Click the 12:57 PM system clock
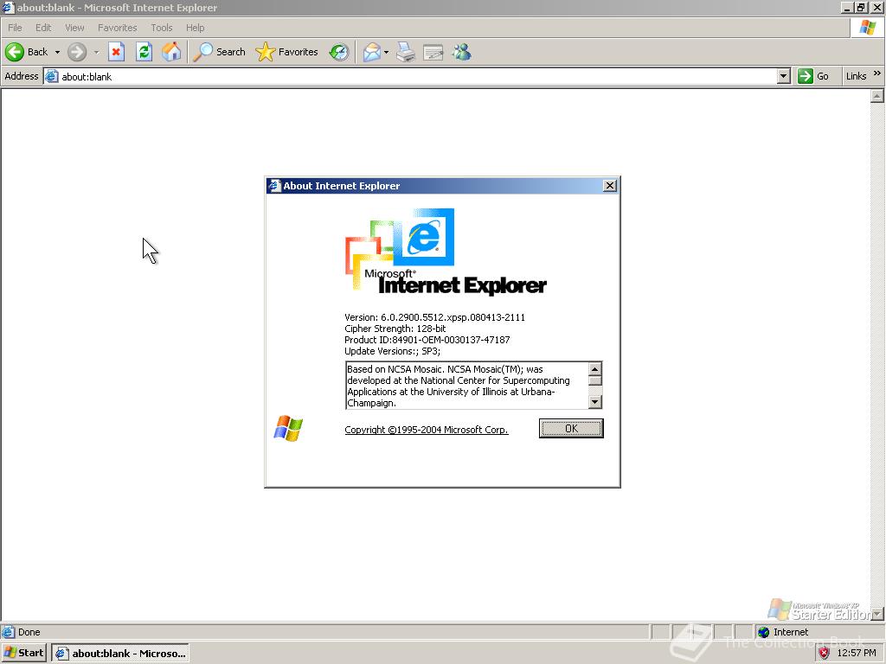This screenshot has height=664, width=886. (856, 654)
